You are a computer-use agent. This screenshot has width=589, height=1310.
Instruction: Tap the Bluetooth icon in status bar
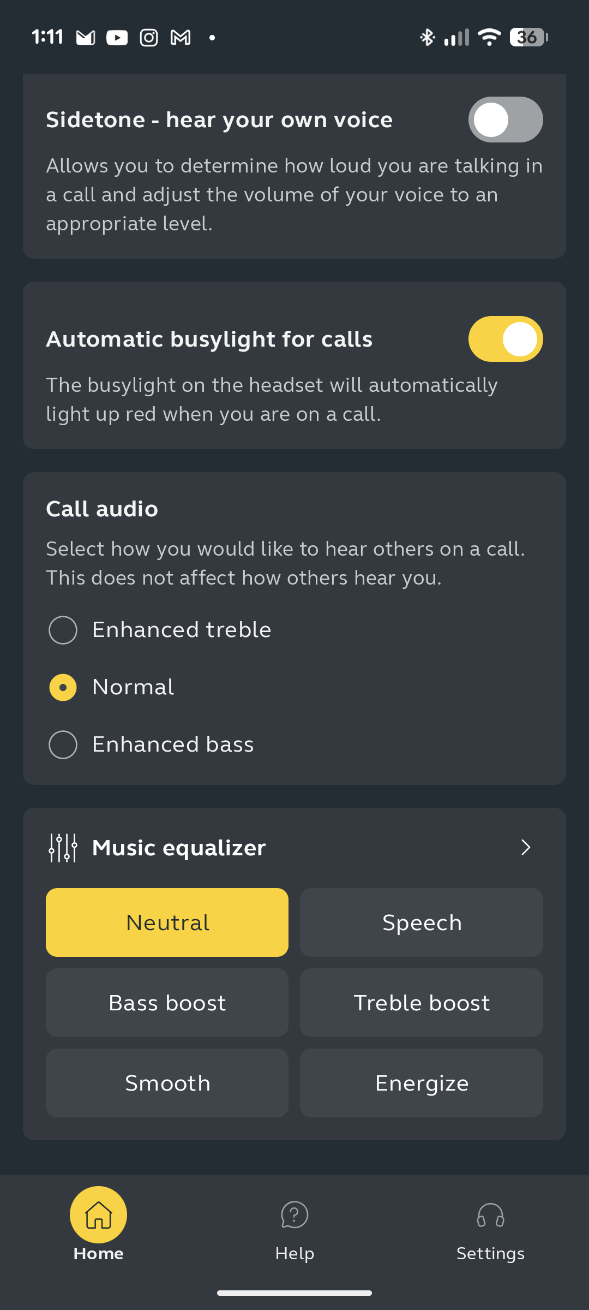[427, 38]
